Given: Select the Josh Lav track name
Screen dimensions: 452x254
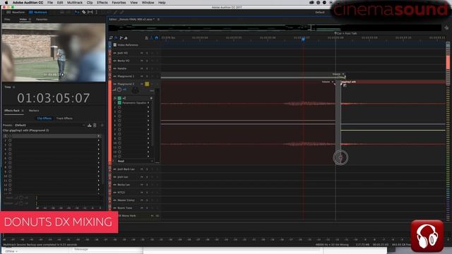Looking at the screenshot, I should pyautogui.click(x=123, y=177).
